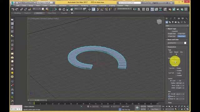The width and height of the screenshot is (200, 112).
Task: Select the Lights category icon
Action: coord(173,22)
